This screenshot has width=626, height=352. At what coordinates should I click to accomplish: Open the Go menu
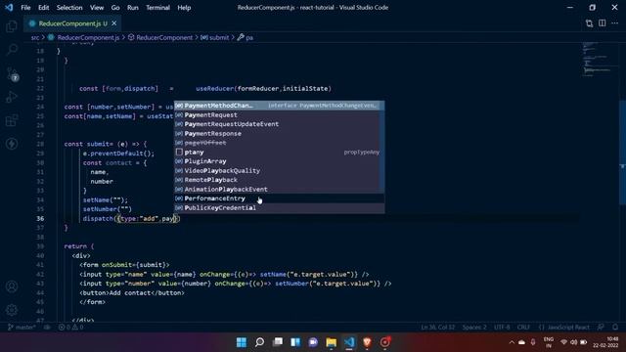coord(115,8)
